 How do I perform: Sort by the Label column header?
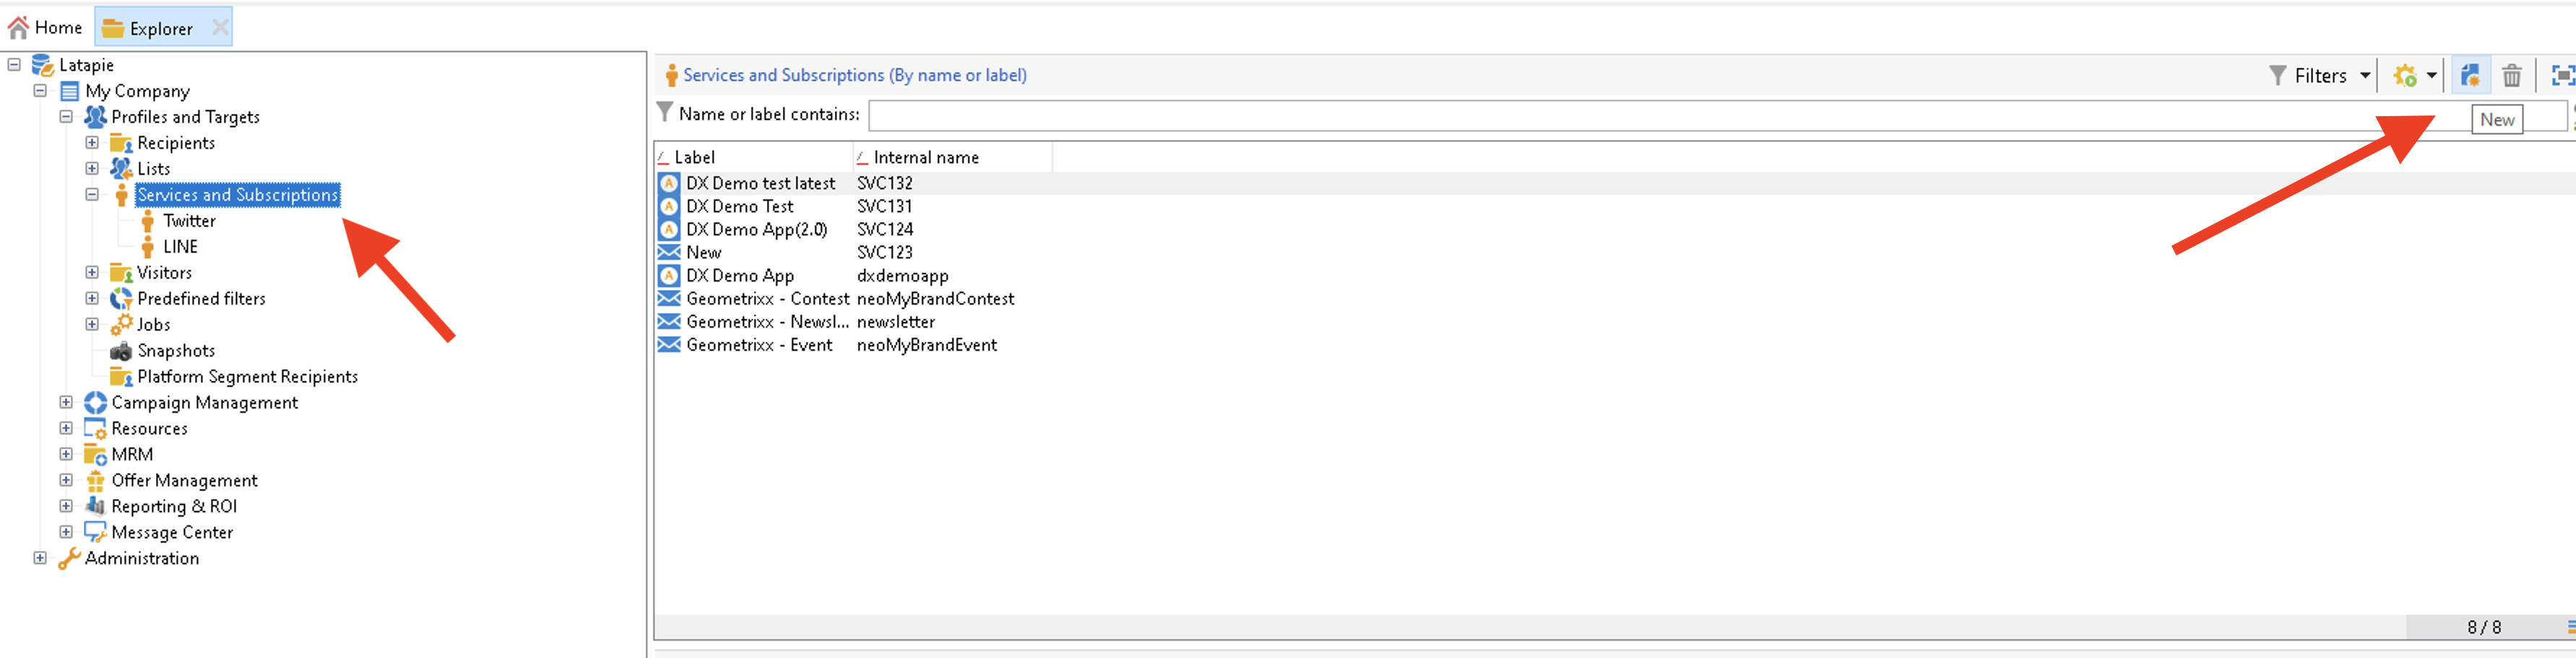pyautogui.click(x=753, y=157)
